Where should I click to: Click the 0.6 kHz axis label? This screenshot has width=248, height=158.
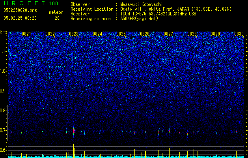tap(3, 150)
